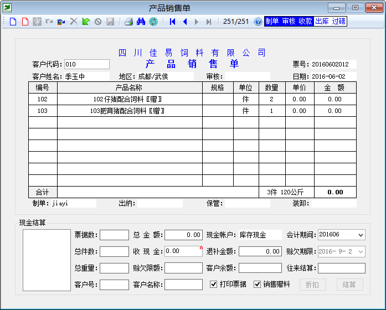The width and height of the screenshot is (386, 310).
Task: Click the customer name 季玉中
Action: point(75,77)
